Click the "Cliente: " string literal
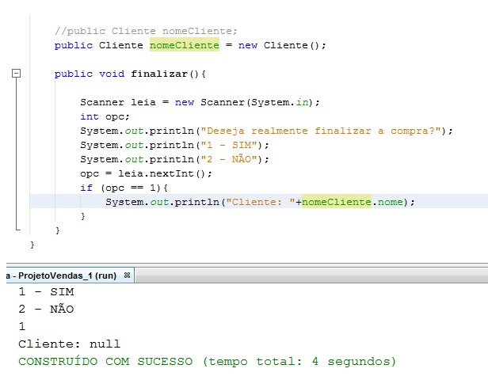 pyautogui.click(x=260, y=202)
